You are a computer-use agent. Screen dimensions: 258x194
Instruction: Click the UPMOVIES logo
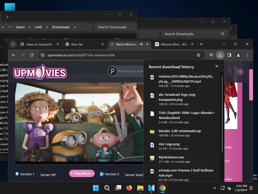point(40,72)
